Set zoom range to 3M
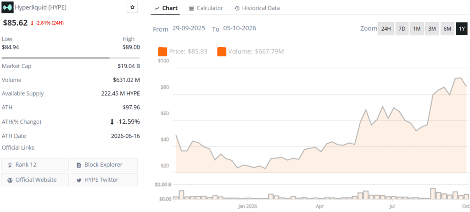 (x=431, y=29)
